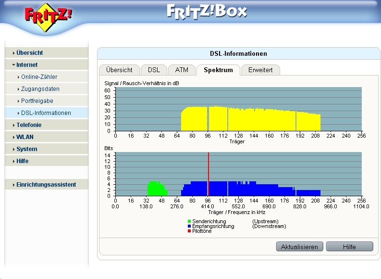Click the green Senderichtung legend swatch
The height and width of the screenshot is (279, 381).
pos(189,221)
